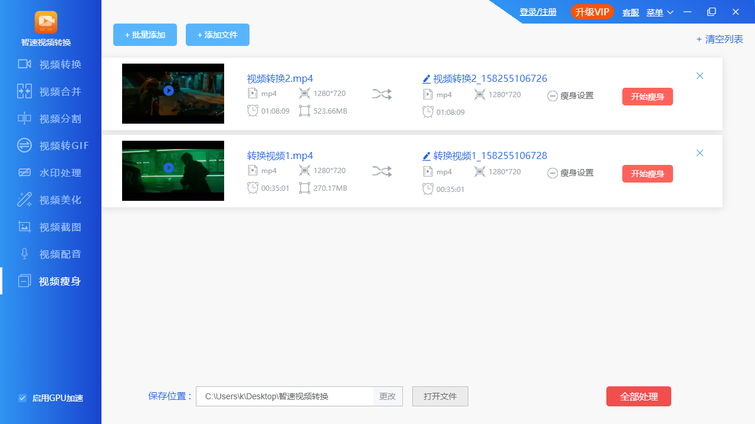Click output mp4 format icon for 视频转换2_158255106726
This screenshot has height=424, width=755.
(428, 94)
